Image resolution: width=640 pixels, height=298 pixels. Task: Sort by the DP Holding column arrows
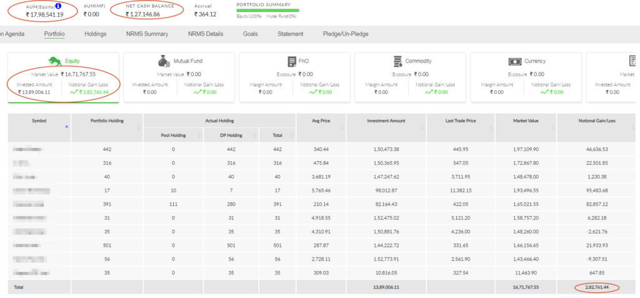255,135
